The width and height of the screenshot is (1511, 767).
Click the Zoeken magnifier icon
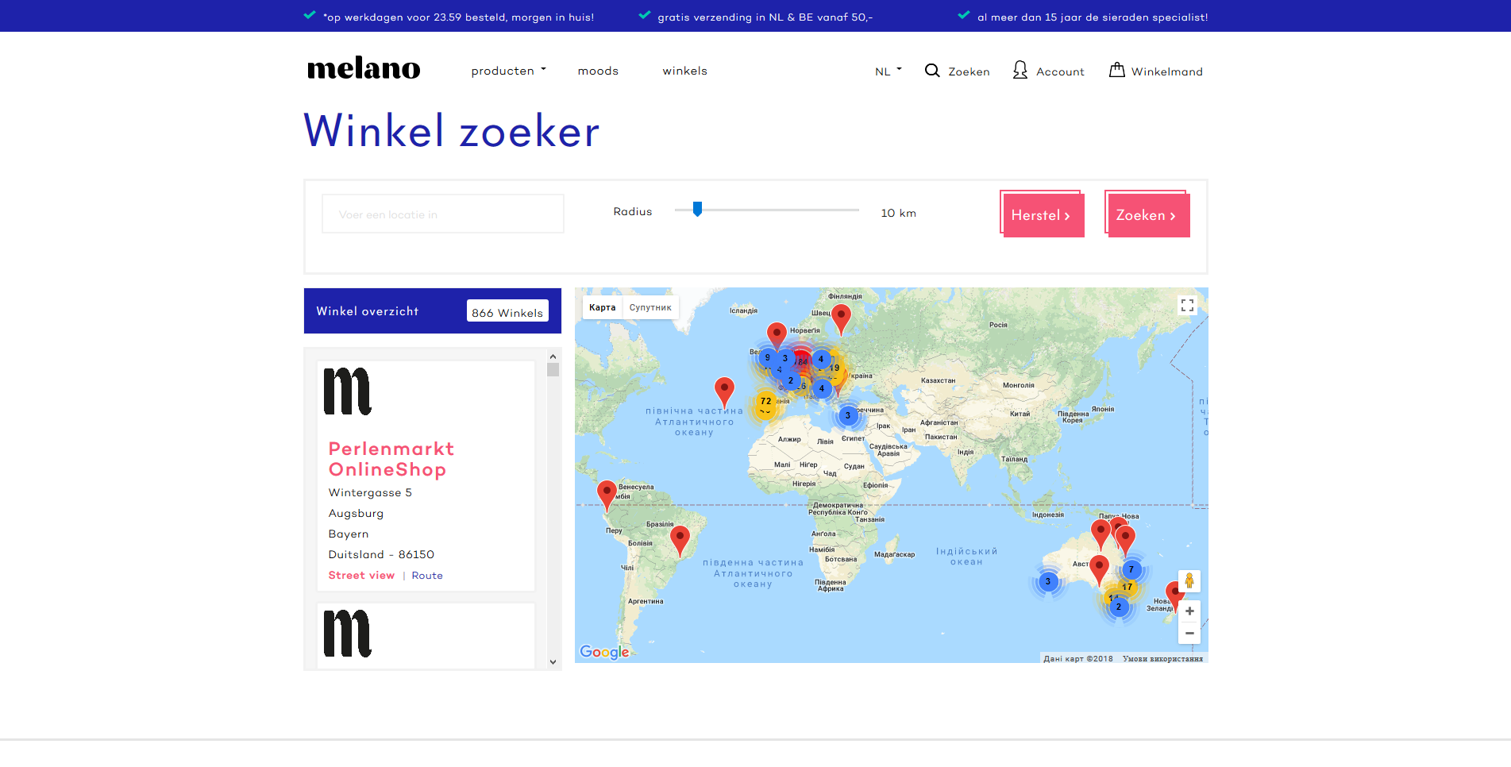coord(932,71)
